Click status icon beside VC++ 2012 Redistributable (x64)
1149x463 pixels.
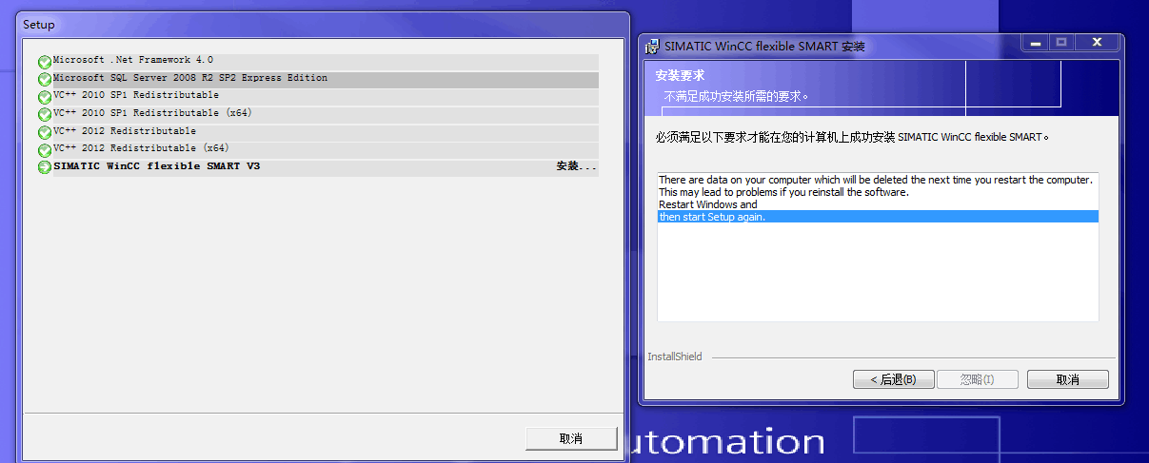point(45,150)
